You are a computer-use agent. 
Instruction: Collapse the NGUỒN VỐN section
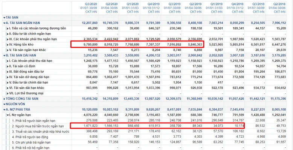[4, 104]
